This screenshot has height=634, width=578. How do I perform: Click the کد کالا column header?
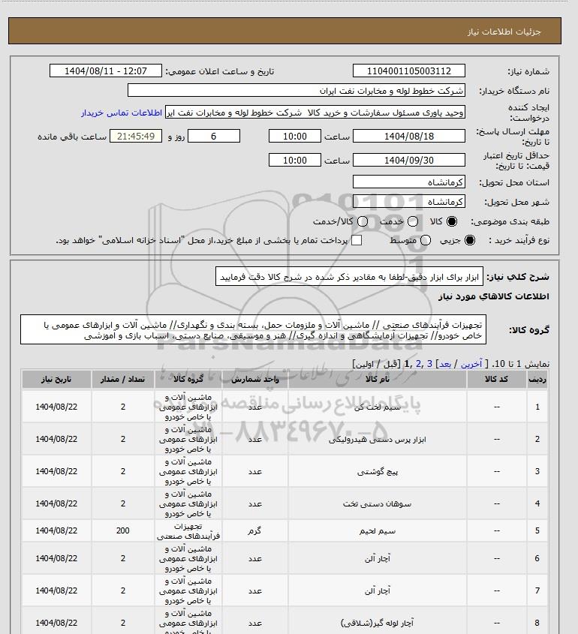[x=497, y=379]
